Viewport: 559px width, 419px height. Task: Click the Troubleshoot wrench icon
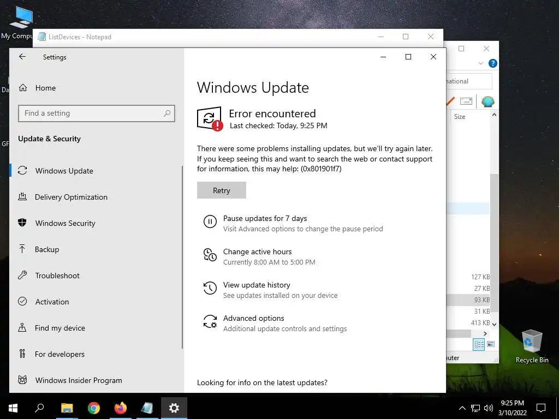pos(22,275)
